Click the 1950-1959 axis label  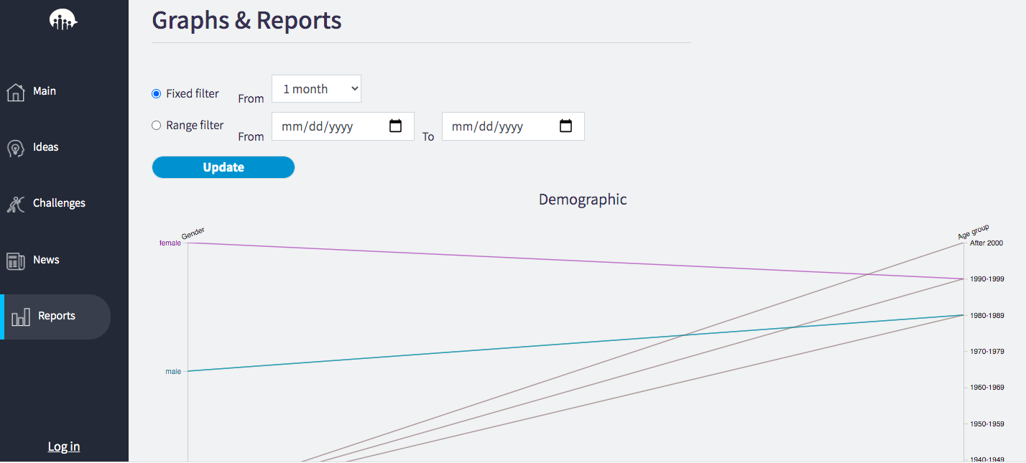coord(987,424)
